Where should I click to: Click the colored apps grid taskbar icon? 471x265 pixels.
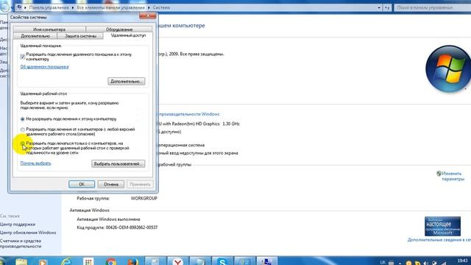pos(88,262)
